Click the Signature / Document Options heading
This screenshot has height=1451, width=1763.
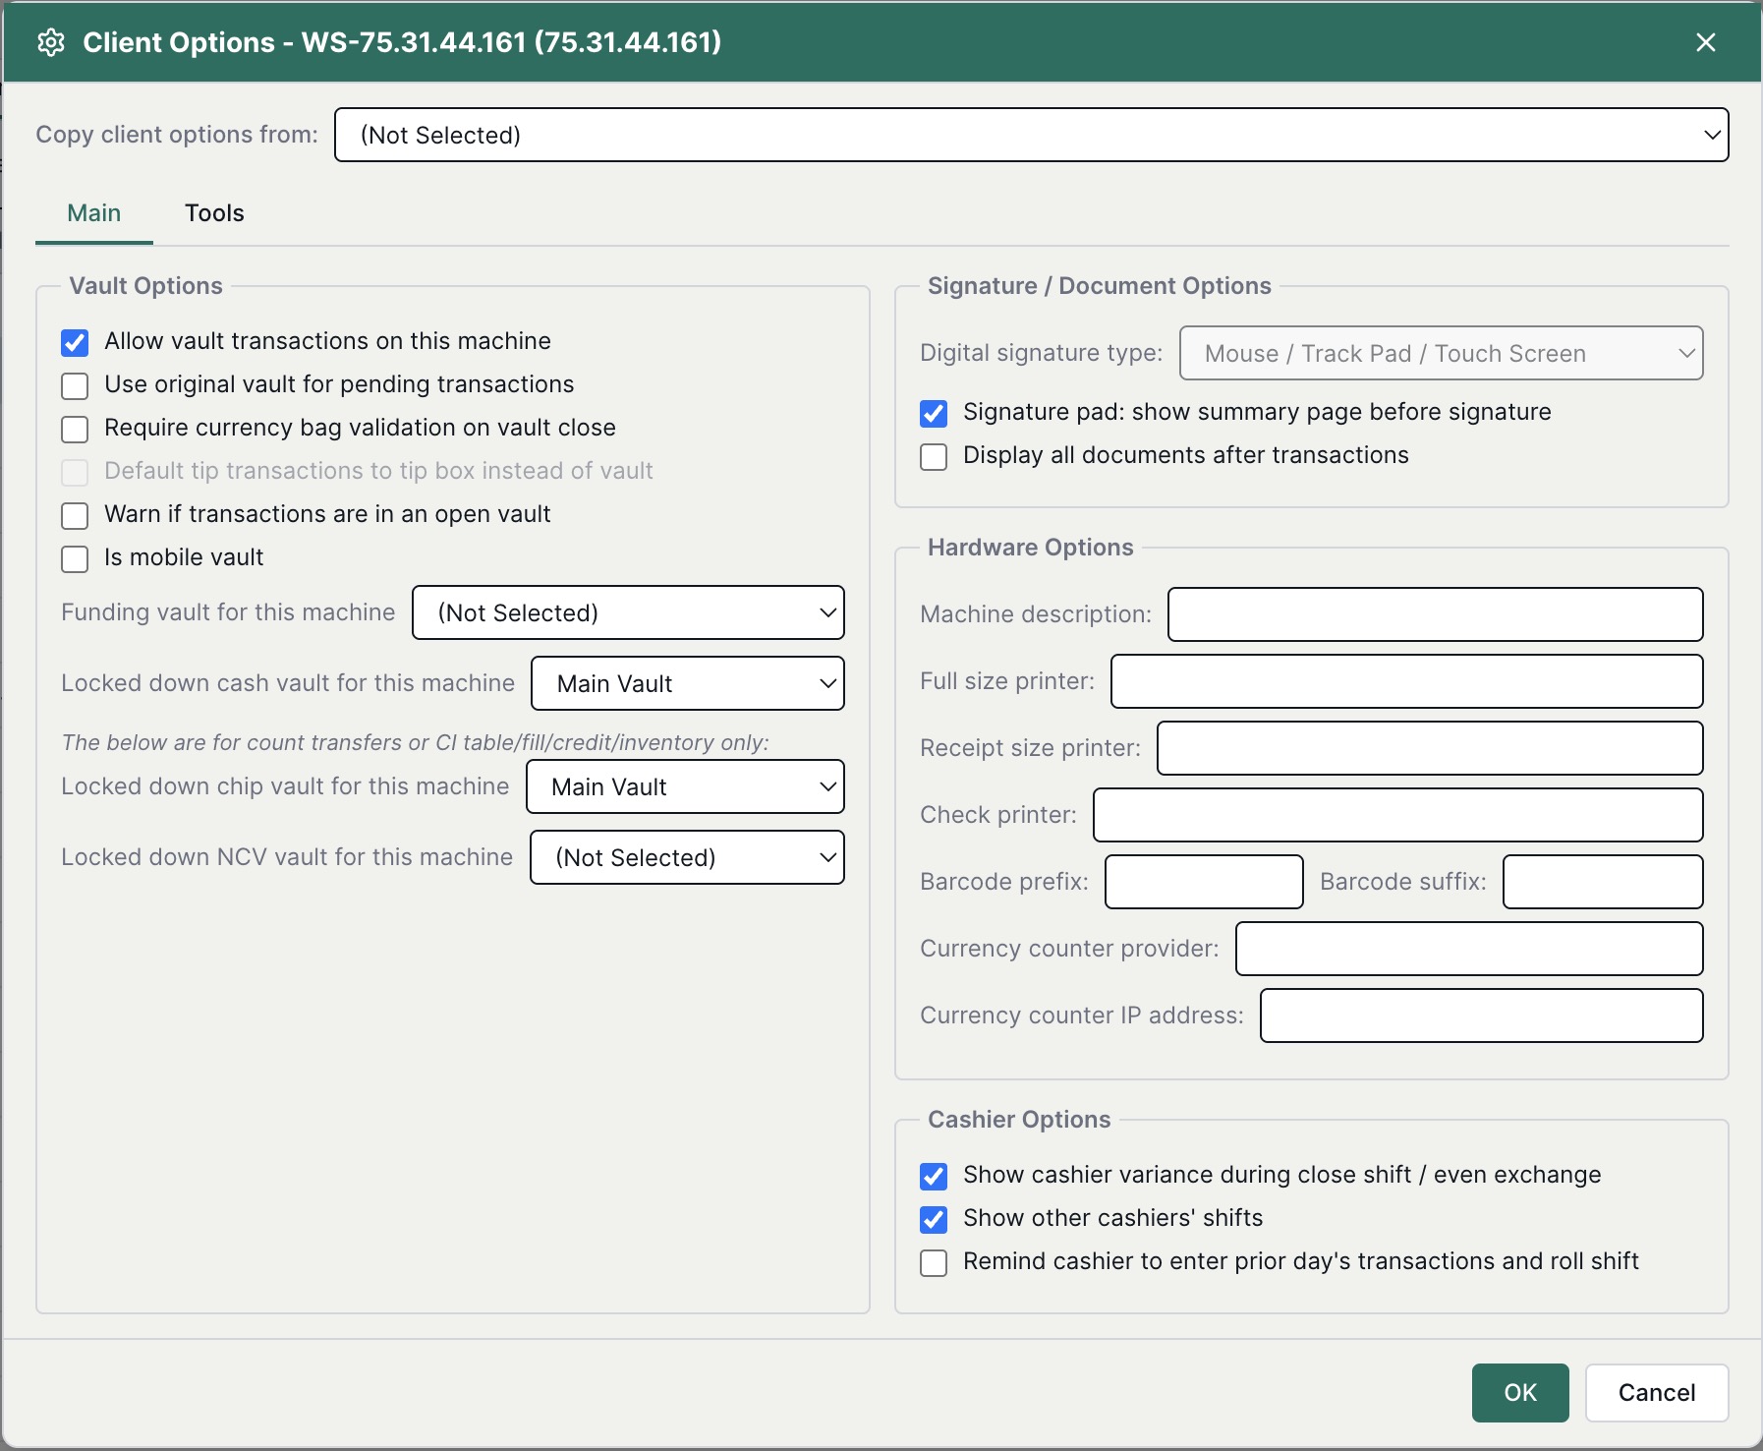pyautogui.click(x=1099, y=286)
